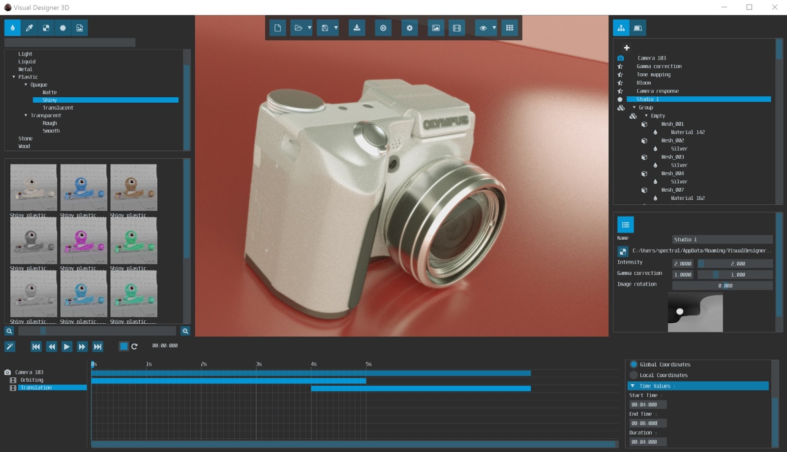This screenshot has height=452, width=787.
Task: Click the End Time field
Action: (x=648, y=423)
